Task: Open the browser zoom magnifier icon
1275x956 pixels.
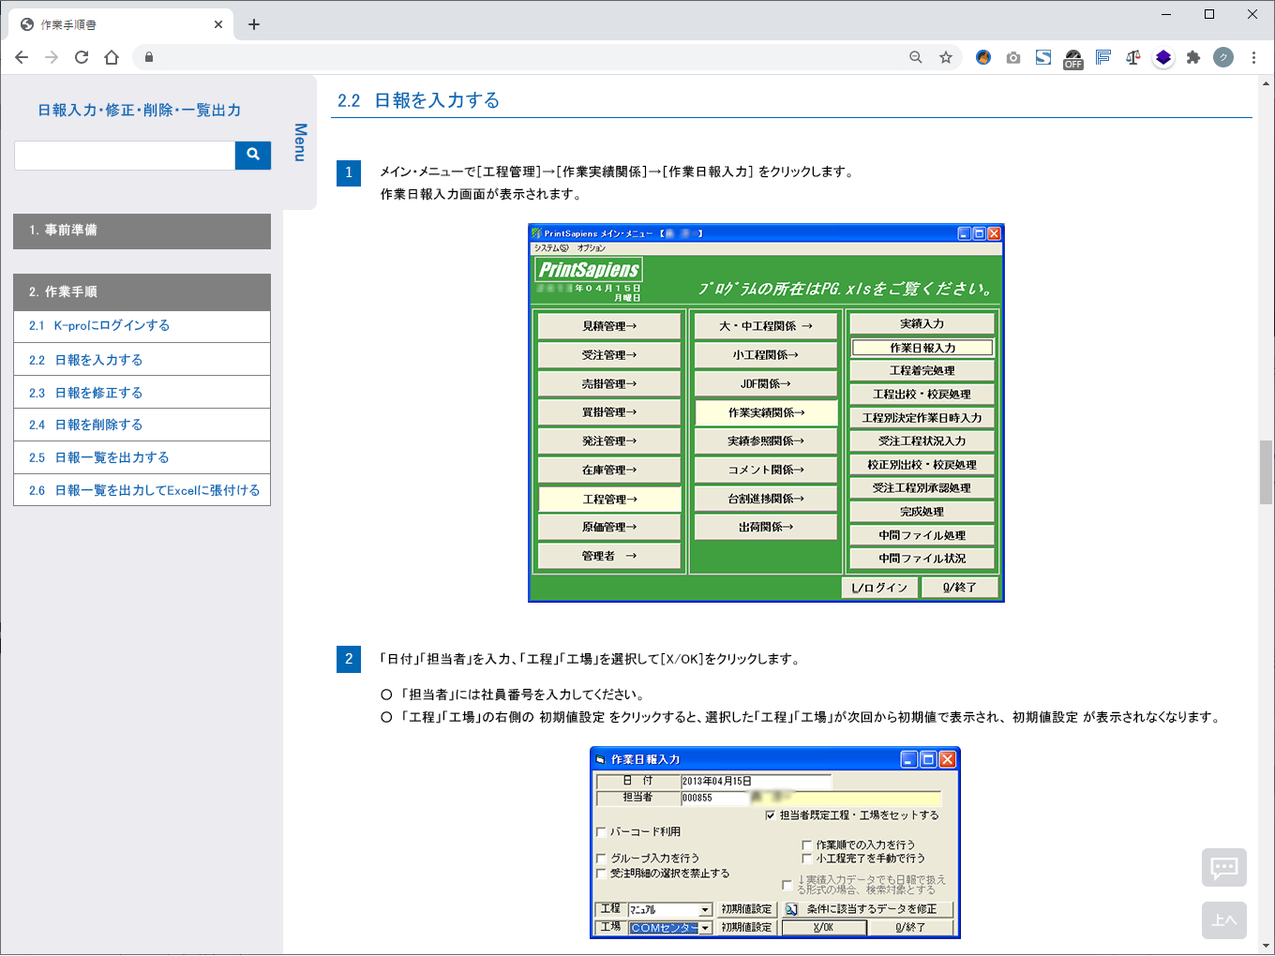Action: [916, 57]
